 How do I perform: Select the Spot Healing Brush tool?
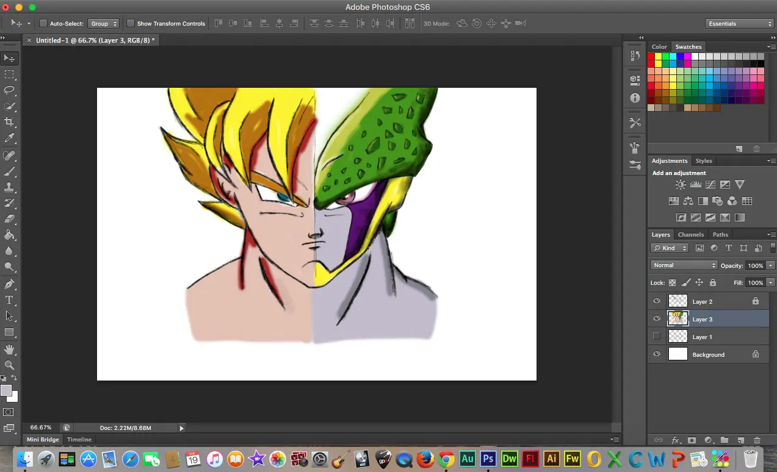[9, 156]
